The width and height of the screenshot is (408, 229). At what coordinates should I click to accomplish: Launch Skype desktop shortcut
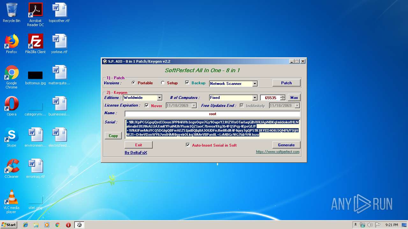(11, 137)
